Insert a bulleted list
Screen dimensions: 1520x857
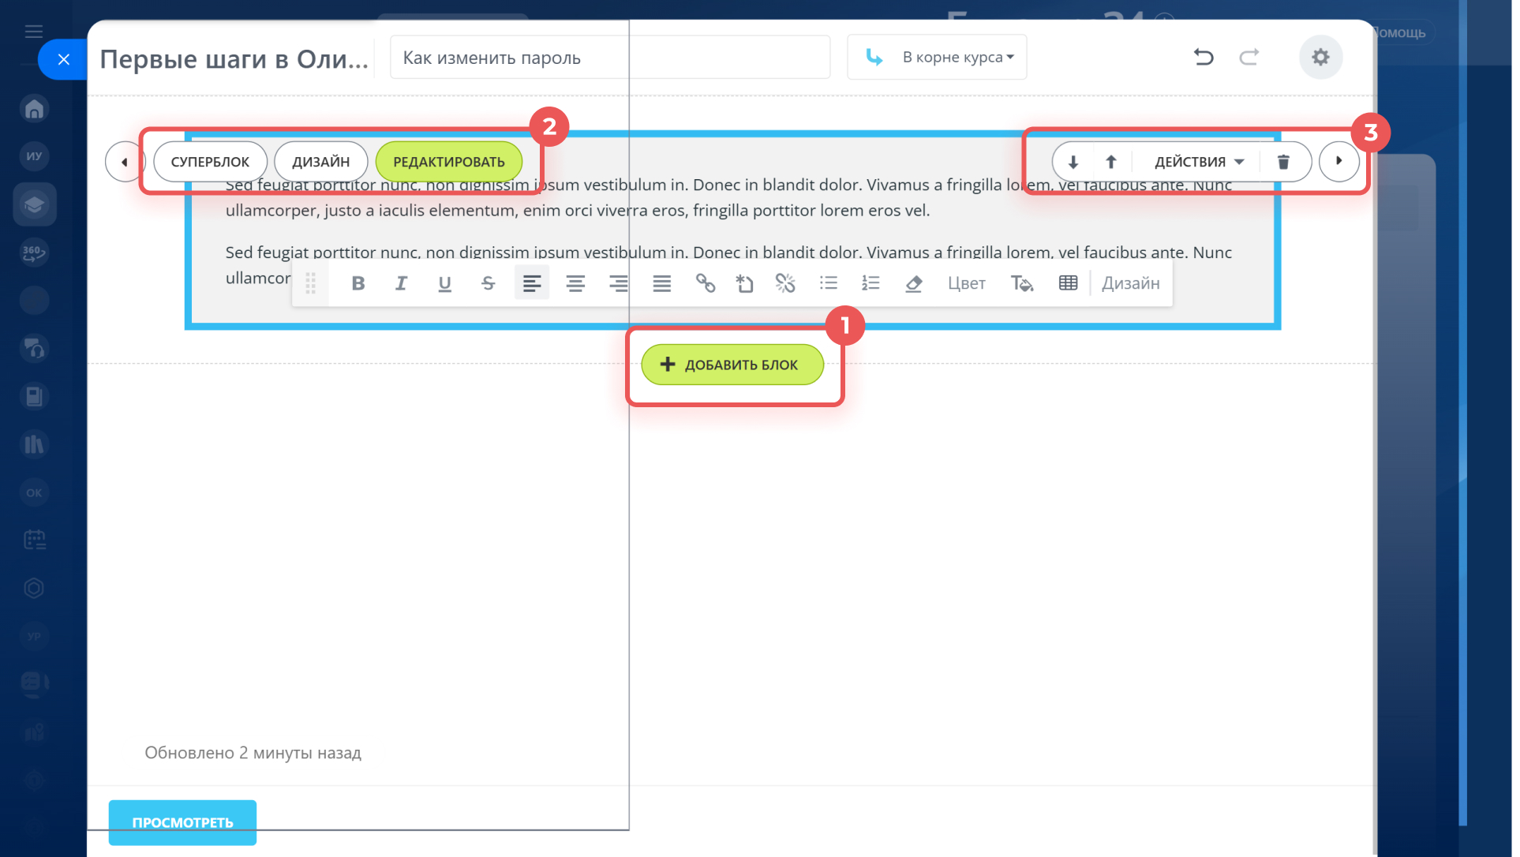point(828,283)
